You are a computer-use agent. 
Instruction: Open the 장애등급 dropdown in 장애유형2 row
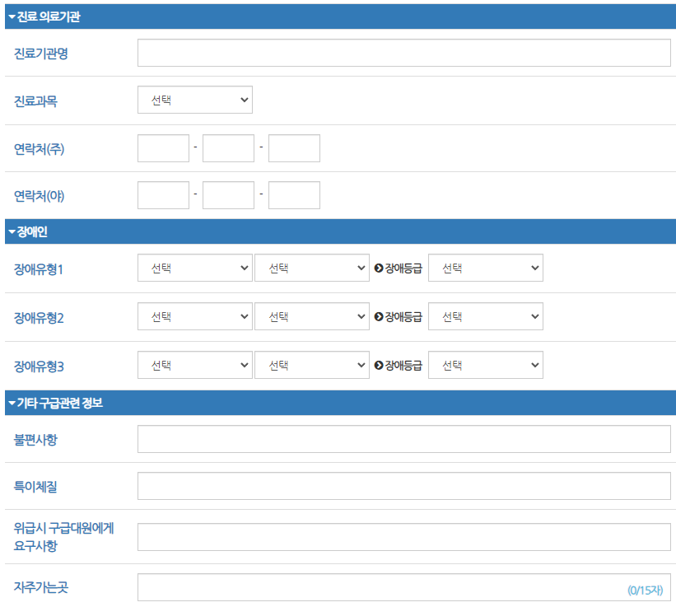486,316
